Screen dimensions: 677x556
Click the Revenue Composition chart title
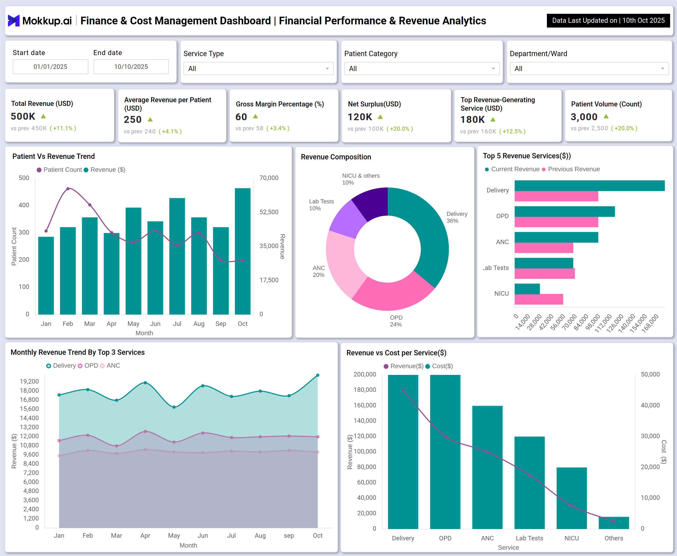coord(336,157)
